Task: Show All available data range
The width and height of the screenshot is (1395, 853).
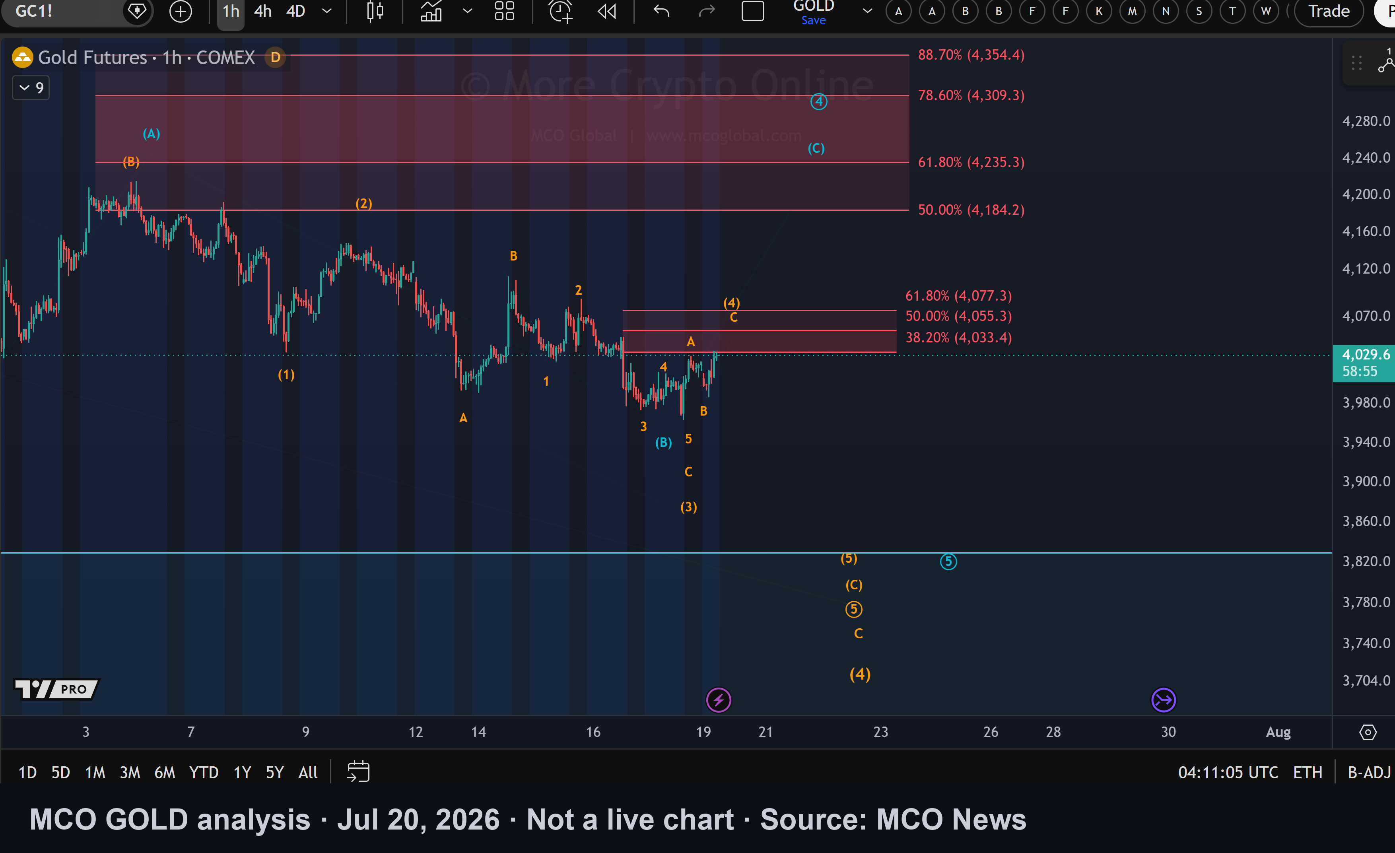Action: [308, 772]
